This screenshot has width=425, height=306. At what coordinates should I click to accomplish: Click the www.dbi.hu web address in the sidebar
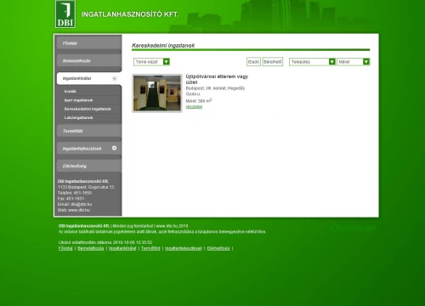click(x=79, y=210)
